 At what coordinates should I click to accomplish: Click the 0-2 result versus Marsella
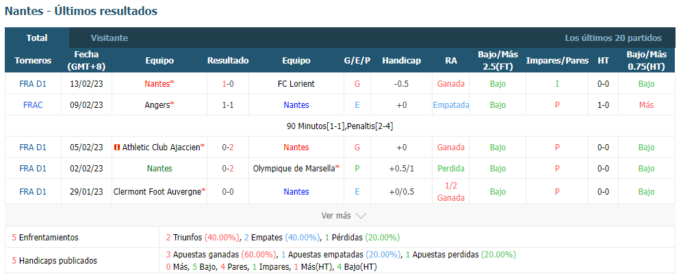point(228,169)
